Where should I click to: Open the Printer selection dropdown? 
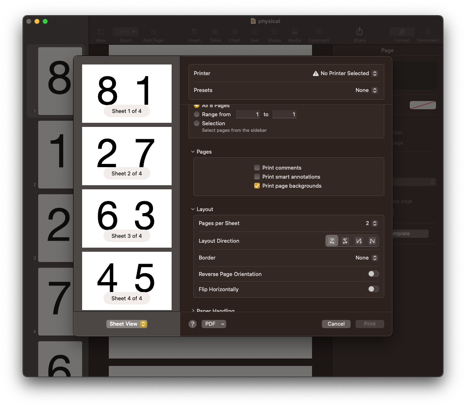pyautogui.click(x=374, y=74)
